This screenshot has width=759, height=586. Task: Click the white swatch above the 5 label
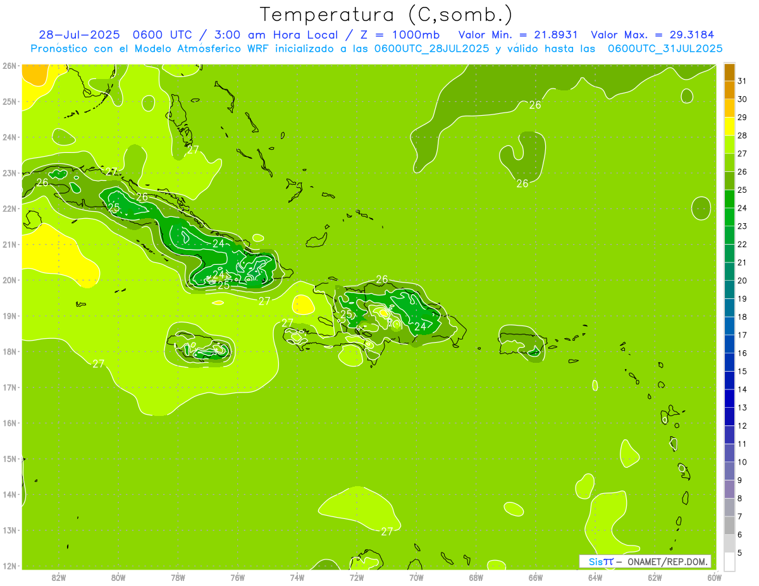pos(729,561)
